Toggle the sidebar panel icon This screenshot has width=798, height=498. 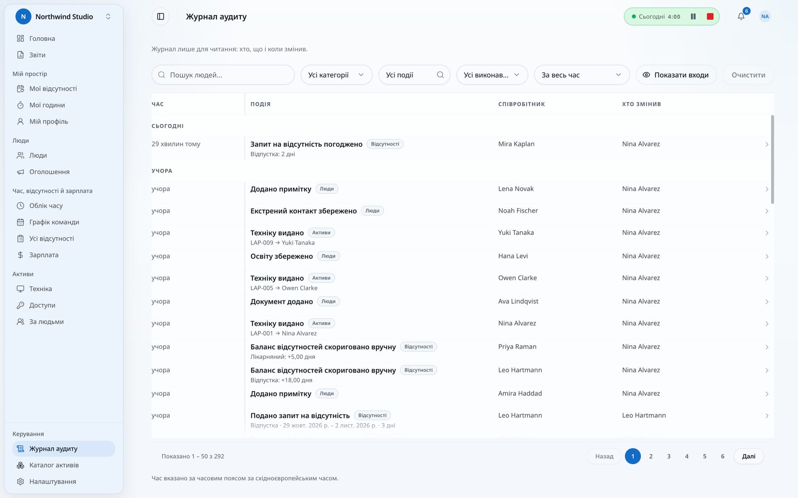[x=161, y=16]
